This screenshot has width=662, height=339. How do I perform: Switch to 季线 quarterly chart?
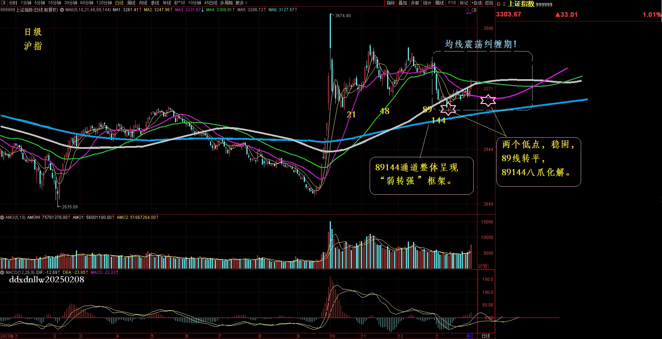(x=155, y=3)
